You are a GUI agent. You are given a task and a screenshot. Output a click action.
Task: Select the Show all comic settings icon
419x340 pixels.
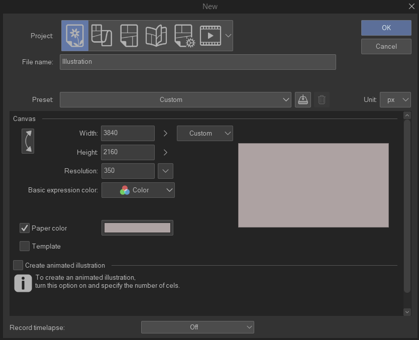pyautogui.click(x=185, y=36)
